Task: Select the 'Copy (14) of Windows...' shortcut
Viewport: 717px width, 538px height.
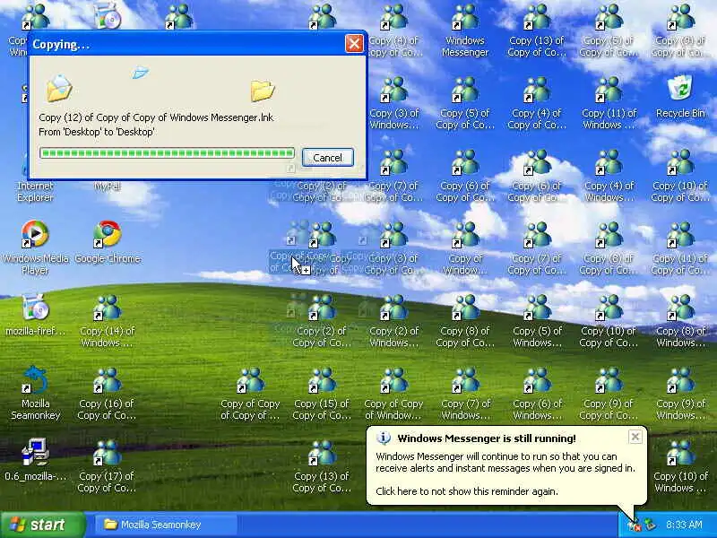Action: (107, 321)
